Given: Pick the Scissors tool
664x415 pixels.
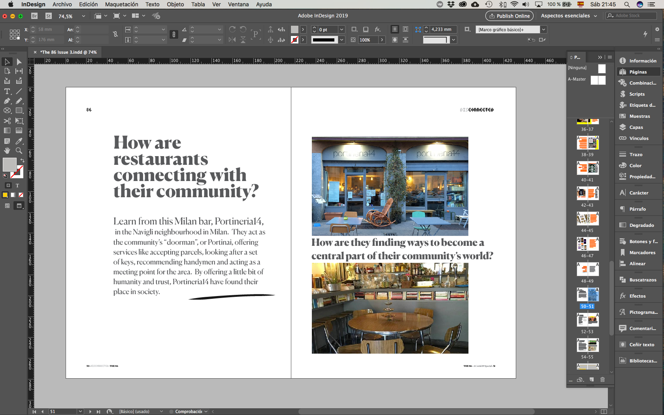Looking at the screenshot, I should coord(7,121).
